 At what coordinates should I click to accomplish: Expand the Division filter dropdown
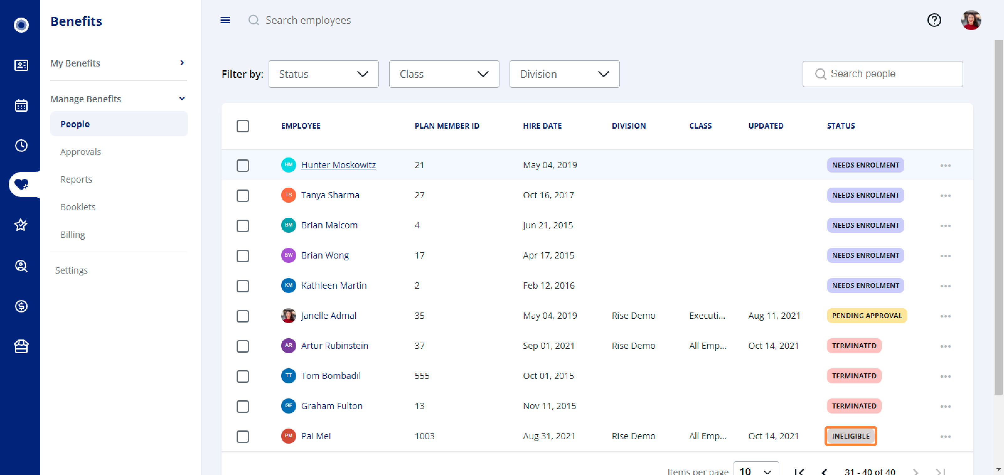tap(564, 74)
